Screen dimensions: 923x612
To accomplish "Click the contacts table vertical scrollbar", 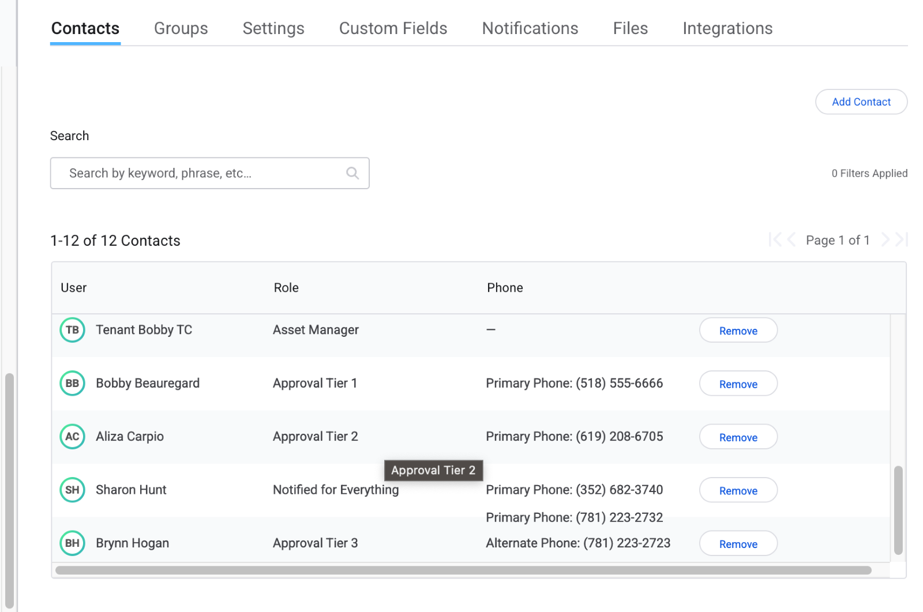I will pos(898,510).
